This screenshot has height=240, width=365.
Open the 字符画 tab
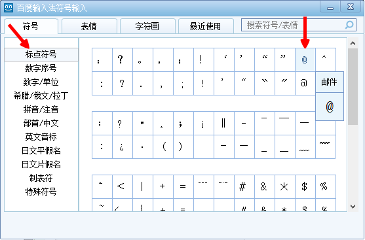[147, 26]
